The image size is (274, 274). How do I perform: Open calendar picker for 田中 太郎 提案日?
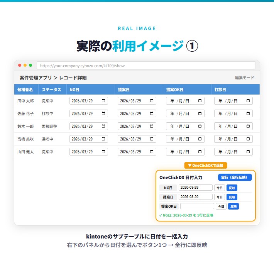152,101
